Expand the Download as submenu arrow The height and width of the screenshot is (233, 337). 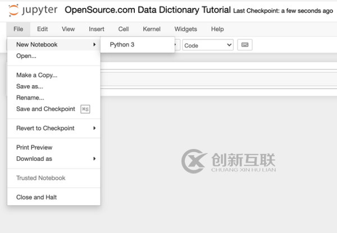(94, 159)
